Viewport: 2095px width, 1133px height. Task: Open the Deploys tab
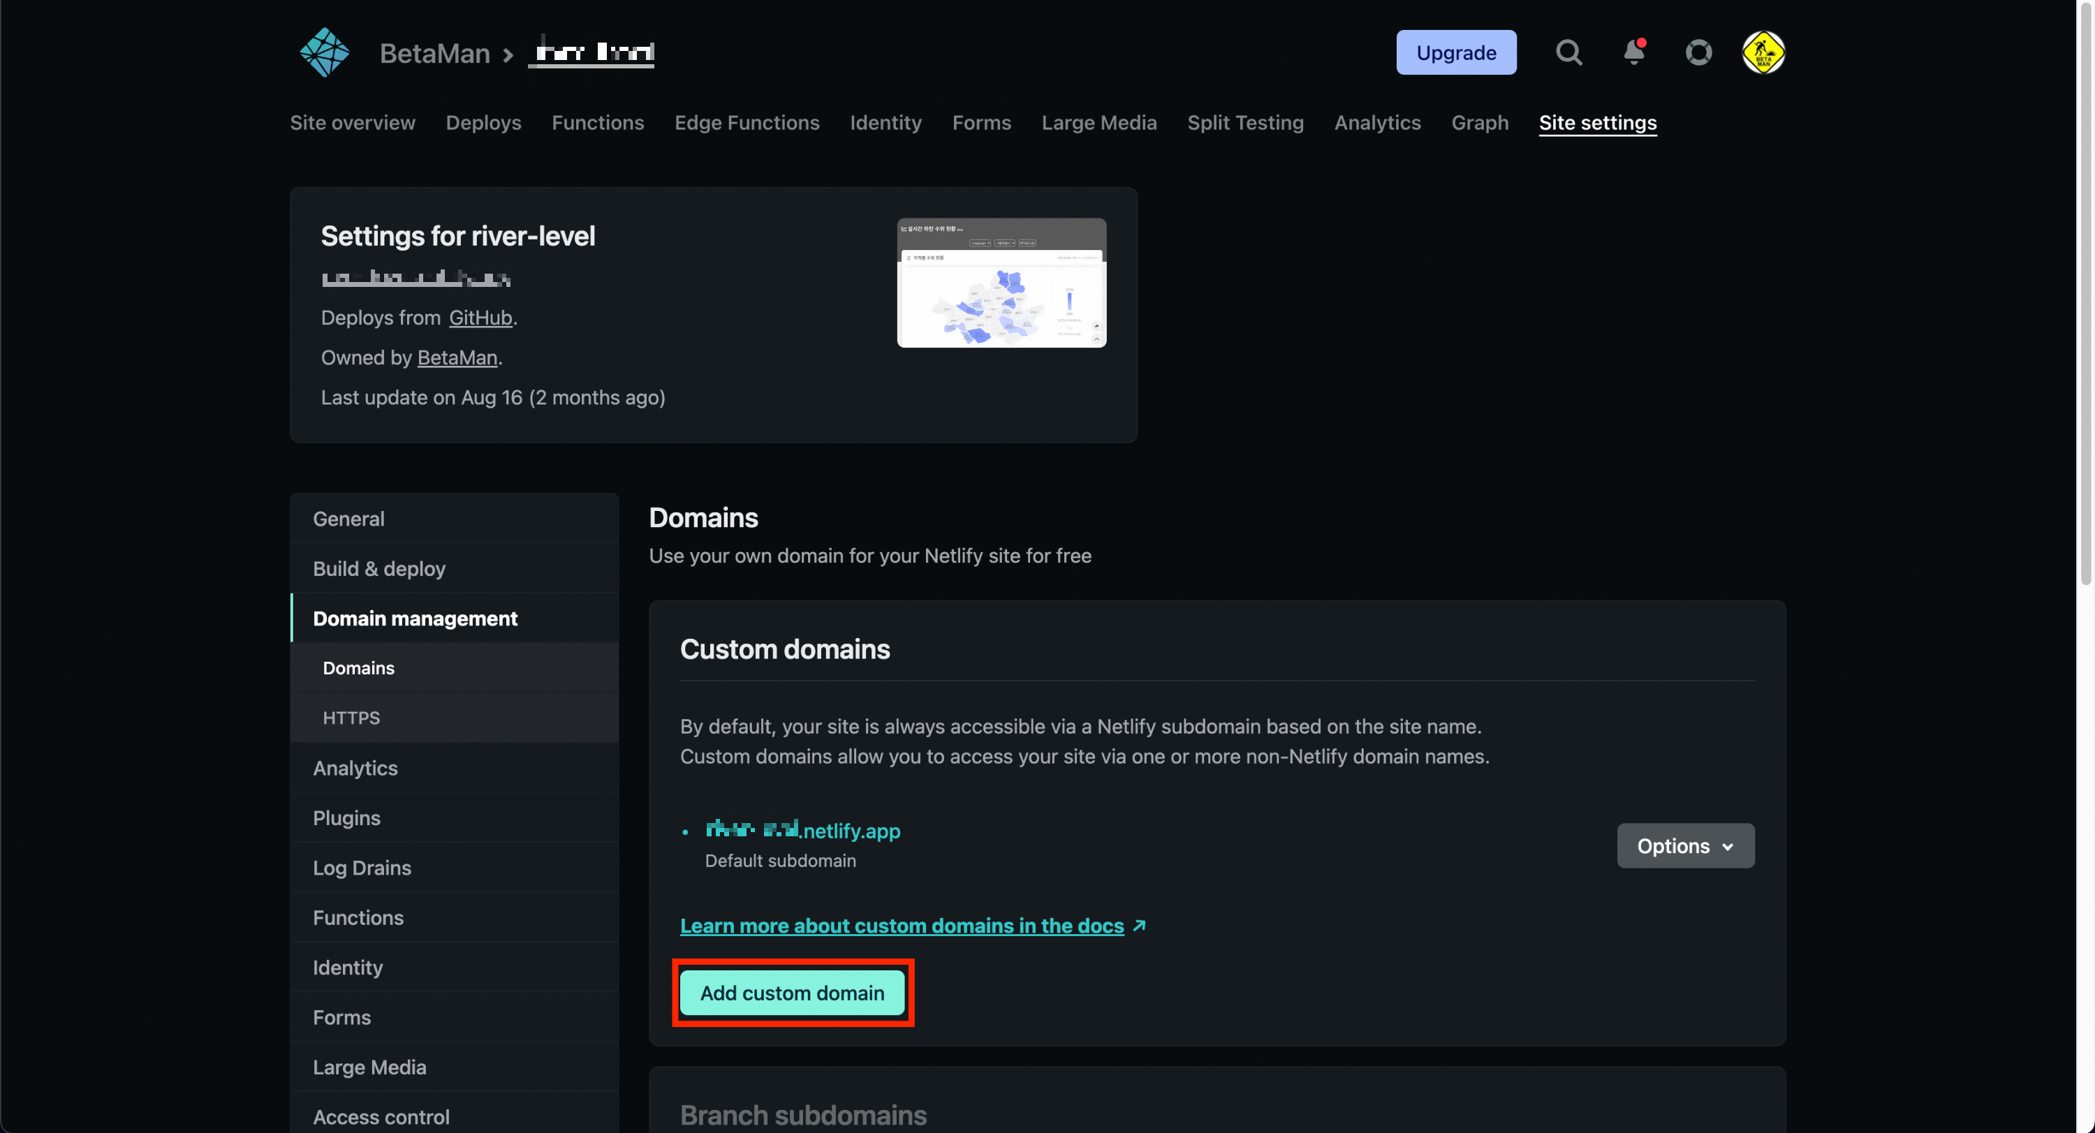point(483,123)
